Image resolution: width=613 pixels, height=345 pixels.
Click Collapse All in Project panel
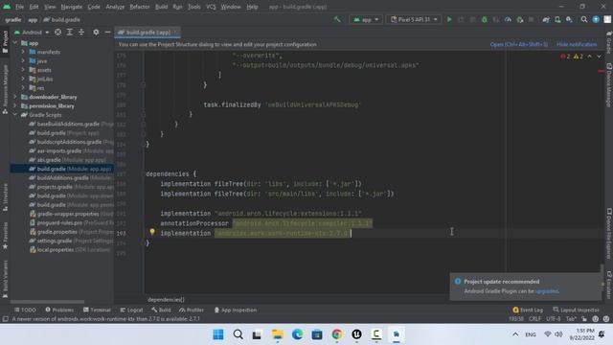pyautogui.click(x=81, y=32)
